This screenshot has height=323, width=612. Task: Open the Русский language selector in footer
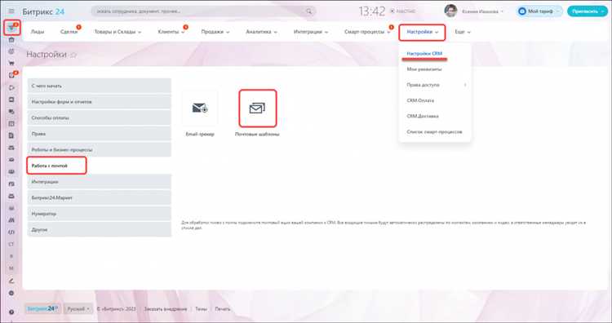pyautogui.click(x=78, y=309)
